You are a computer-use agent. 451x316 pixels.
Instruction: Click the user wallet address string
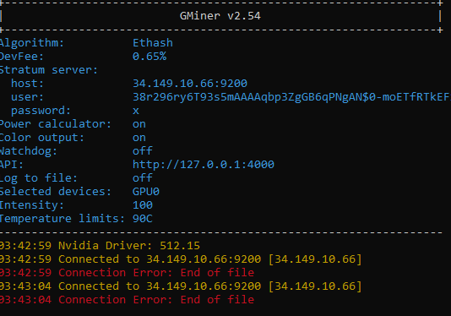coord(291,97)
